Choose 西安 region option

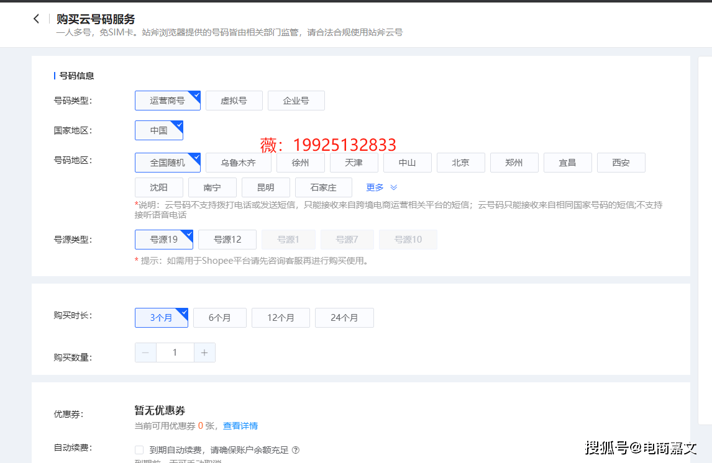[621, 163]
